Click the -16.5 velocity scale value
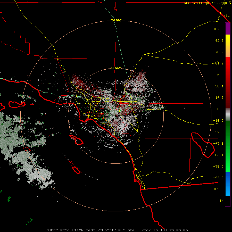Viewport: 232px width, 232px height. pyautogui.click(x=218, y=121)
